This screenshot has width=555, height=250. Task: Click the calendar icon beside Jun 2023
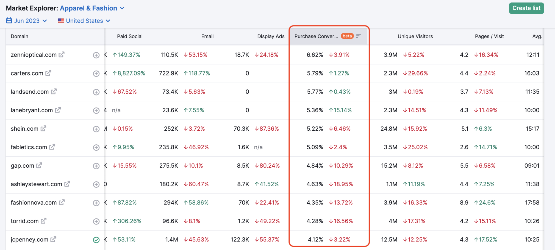[x=9, y=21]
